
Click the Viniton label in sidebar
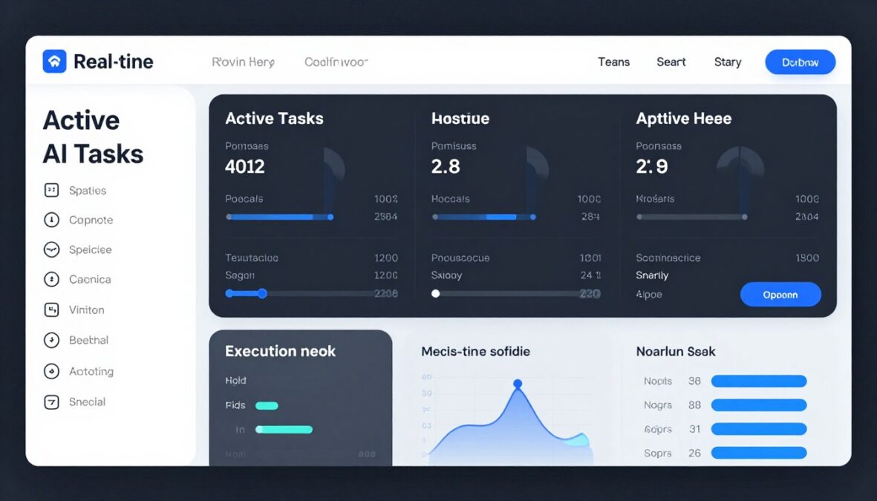[x=87, y=310]
